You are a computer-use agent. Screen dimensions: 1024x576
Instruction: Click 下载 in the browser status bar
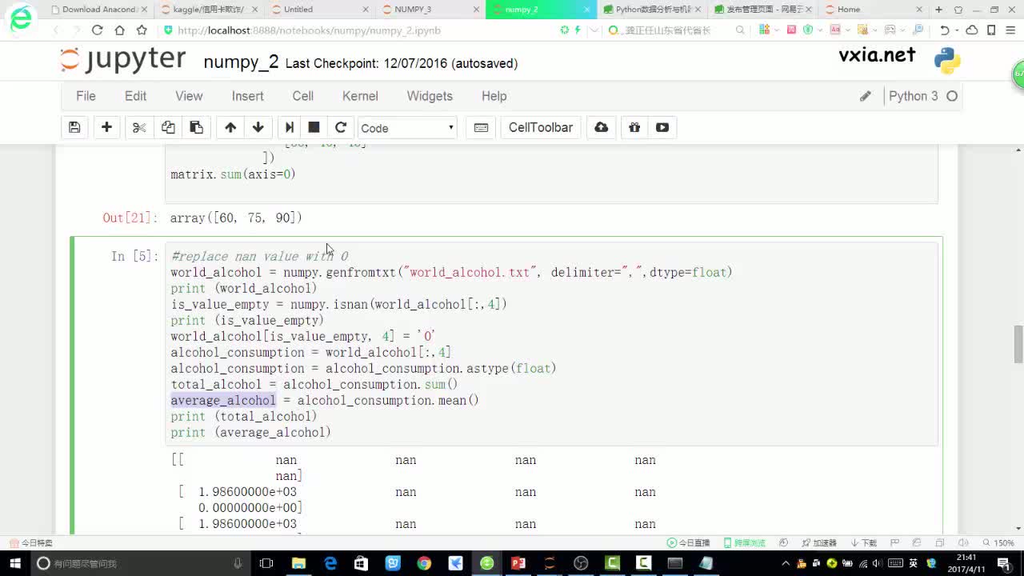(x=864, y=543)
